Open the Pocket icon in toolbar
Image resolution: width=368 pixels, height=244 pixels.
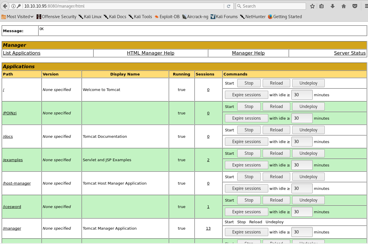click(x=355, y=6)
